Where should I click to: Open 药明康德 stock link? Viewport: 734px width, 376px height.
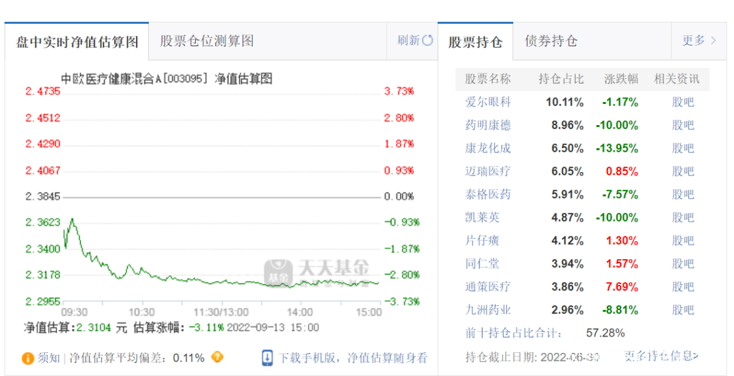[x=488, y=125]
